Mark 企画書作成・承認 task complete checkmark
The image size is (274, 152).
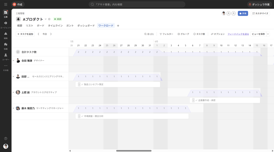tap(196, 100)
